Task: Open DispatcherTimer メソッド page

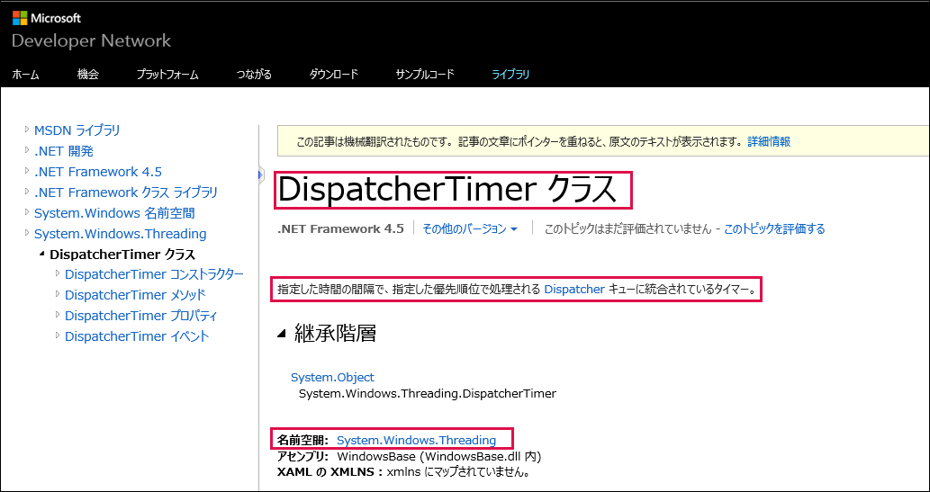Action: tap(136, 295)
